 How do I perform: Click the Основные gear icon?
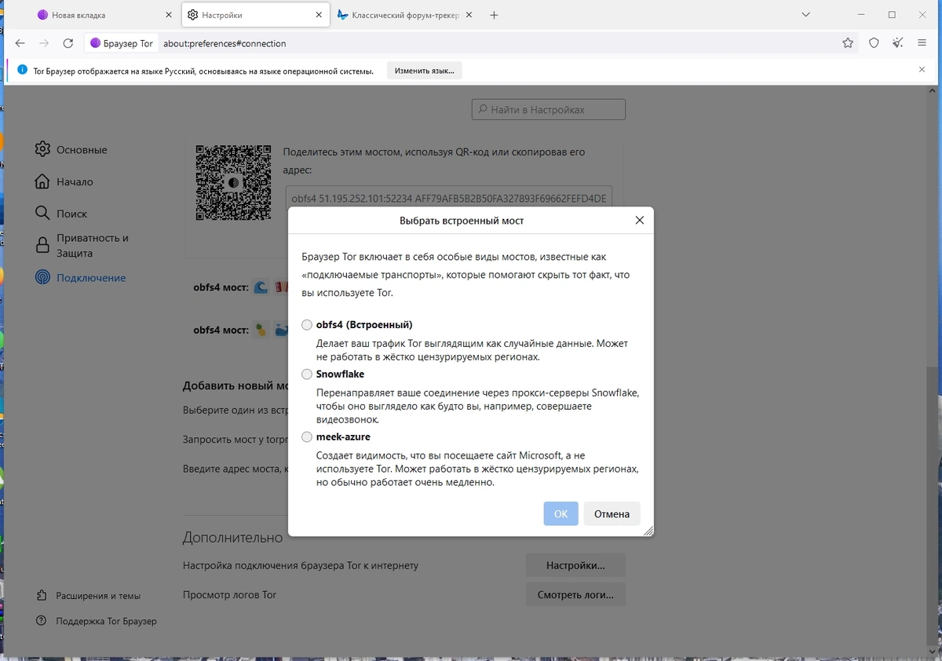[42, 149]
